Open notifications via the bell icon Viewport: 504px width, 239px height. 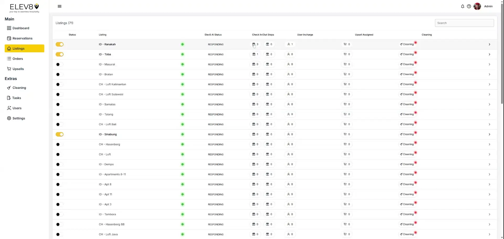462,6
